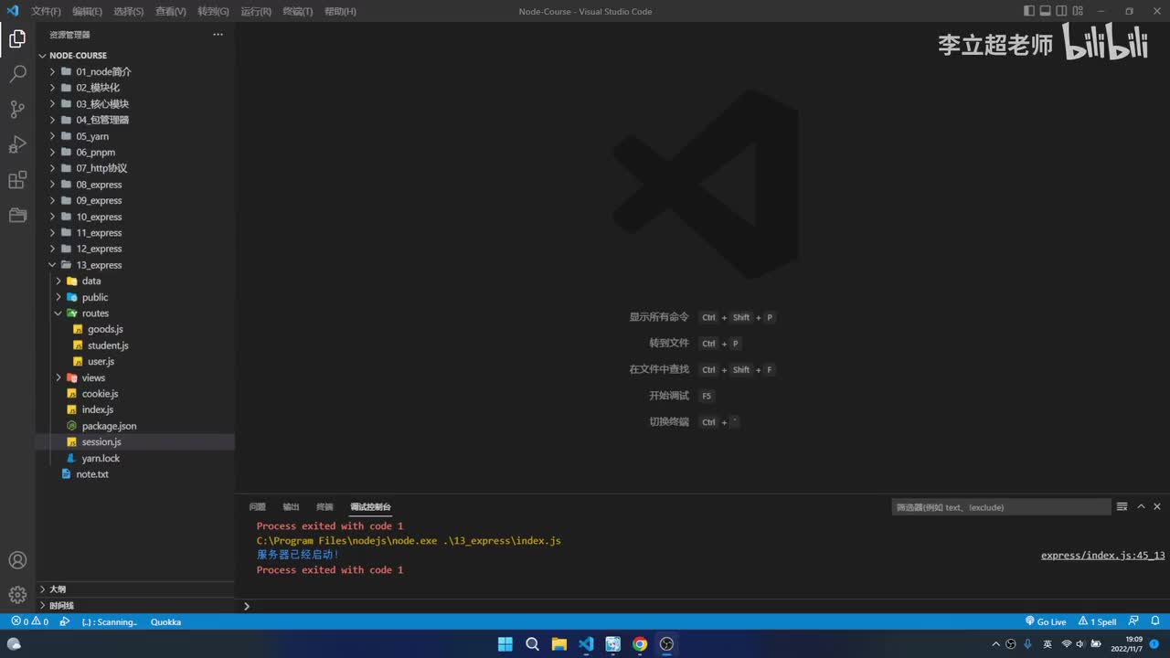
Task: Open the Search view in activity bar
Action: 17,74
